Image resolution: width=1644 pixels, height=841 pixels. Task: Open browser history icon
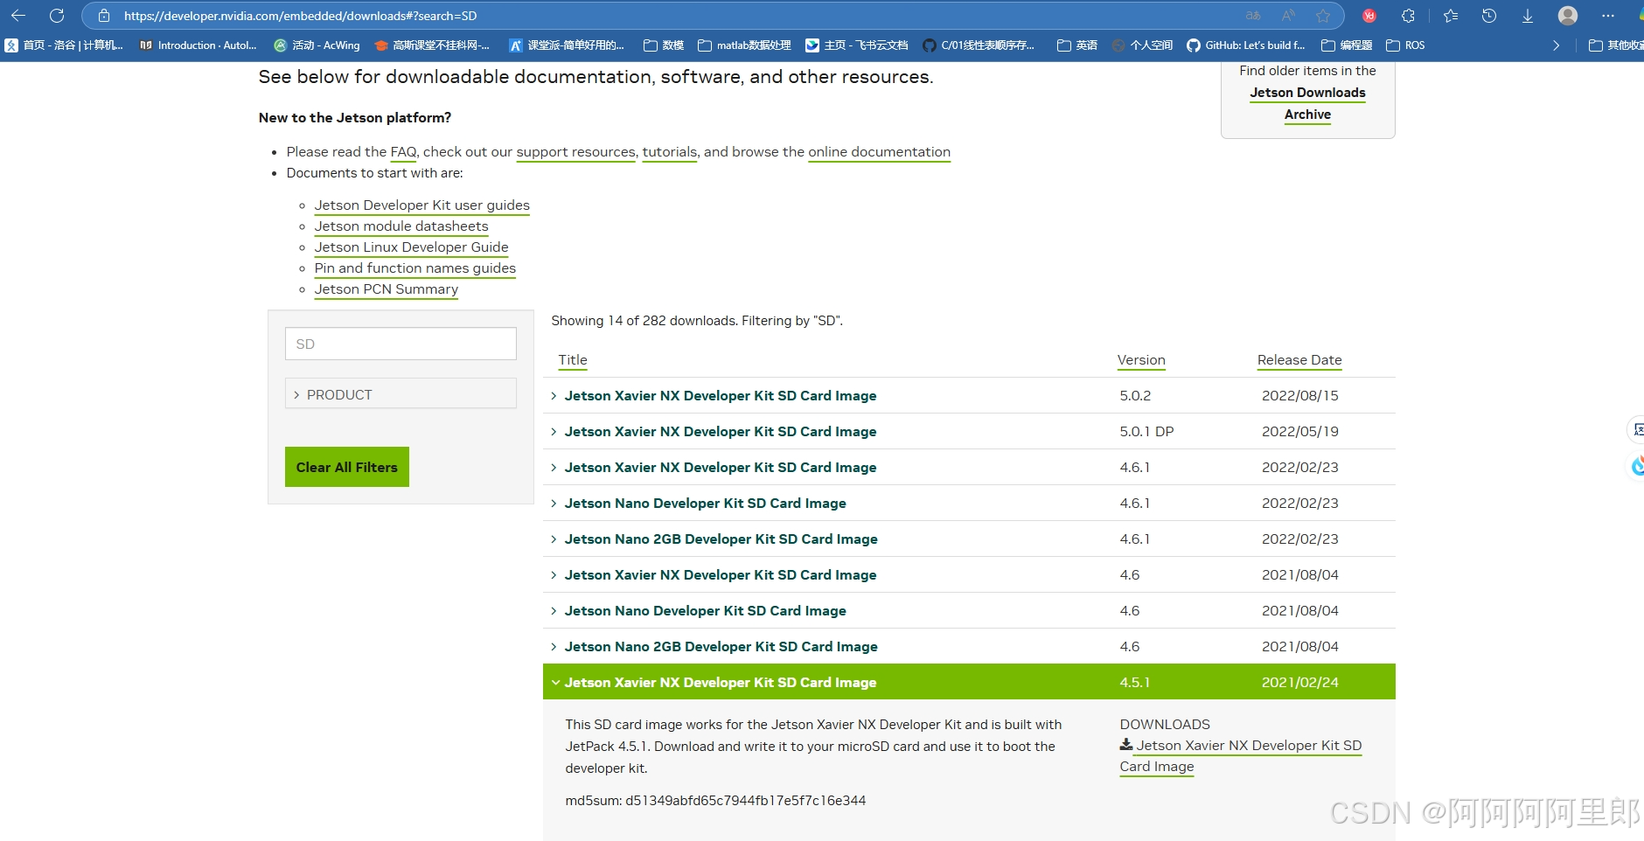tap(1489, 16)
